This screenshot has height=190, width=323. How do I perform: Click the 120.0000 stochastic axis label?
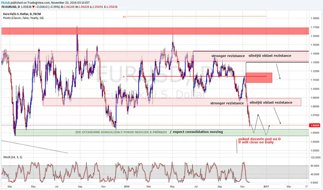[315, 158]
